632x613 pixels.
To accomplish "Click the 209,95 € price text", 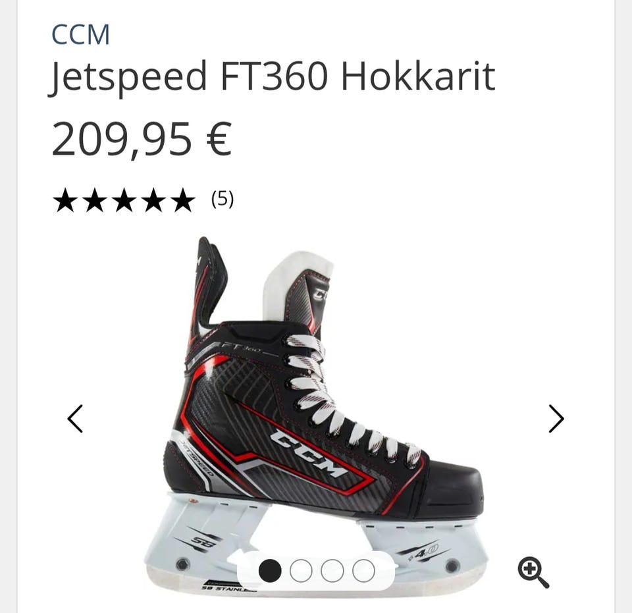I will tap(142, 139).
